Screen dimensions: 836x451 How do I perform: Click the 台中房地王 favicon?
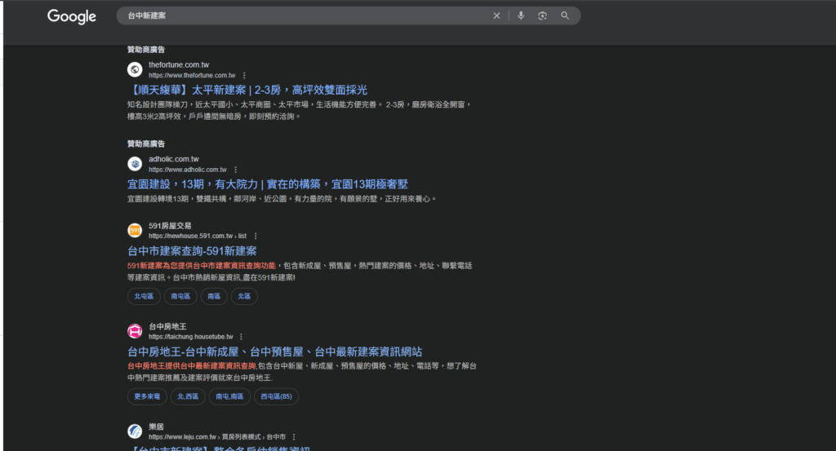coord(135,330)
